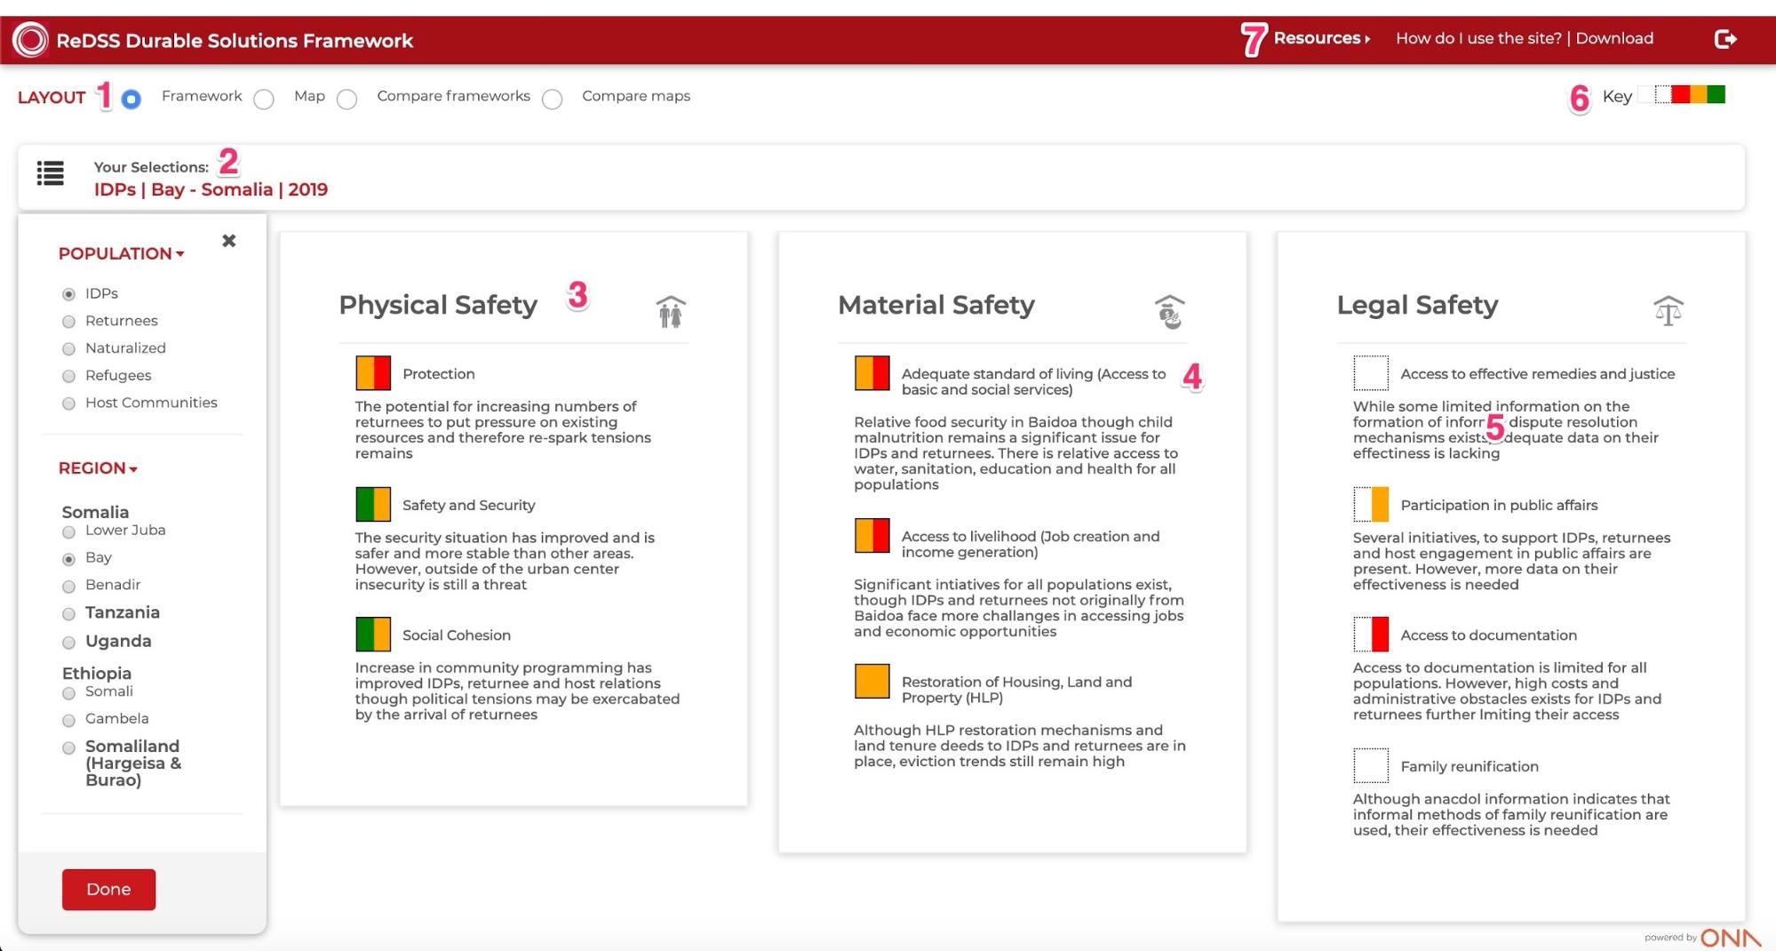Click the 'Social Cohesion' indicator label
Viewport: 1776px width, 951px height.
click(456, 635)
